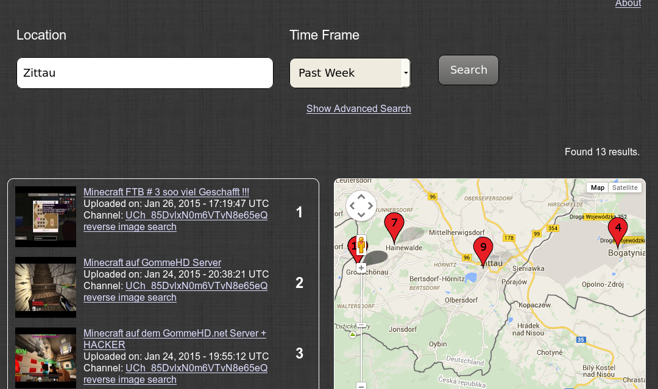Open the About page
Screen dimensions: 658x389
[628, 4]
